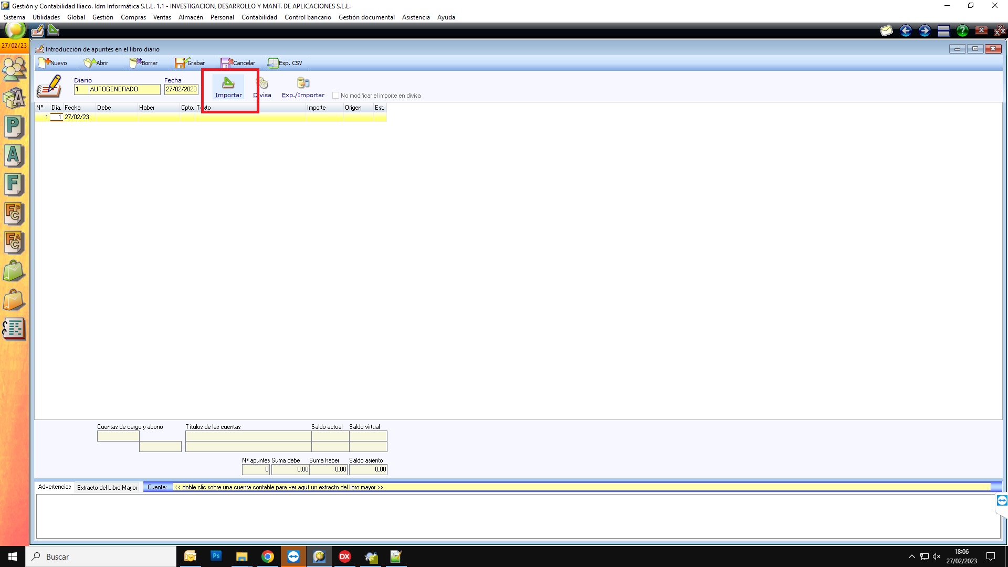
Task: Open the Gestión menu
Action: [x=103, y=17]
